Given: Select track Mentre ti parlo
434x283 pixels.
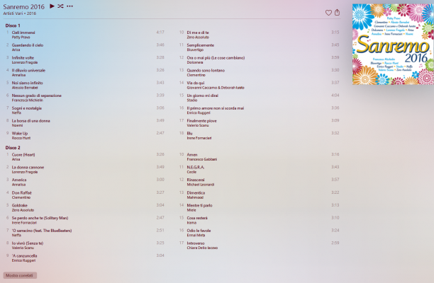Looking at the screenshot, I should pos(199,205).
